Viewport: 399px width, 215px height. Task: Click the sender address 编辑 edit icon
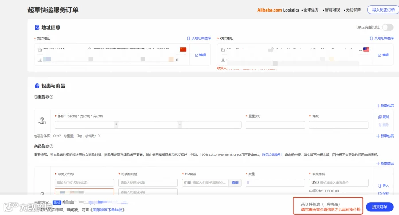[200, 55]
